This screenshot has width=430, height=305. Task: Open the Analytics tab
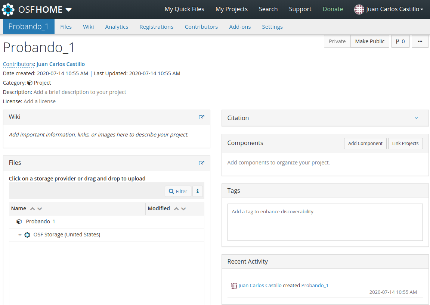117,27
